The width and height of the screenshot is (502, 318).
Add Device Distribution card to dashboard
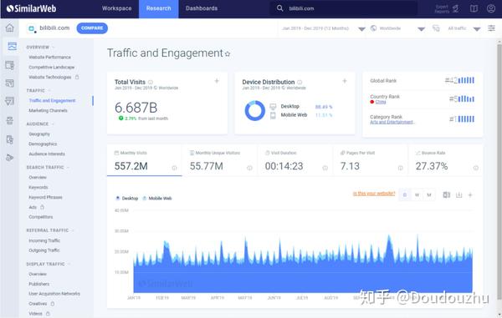pos(345,81)
